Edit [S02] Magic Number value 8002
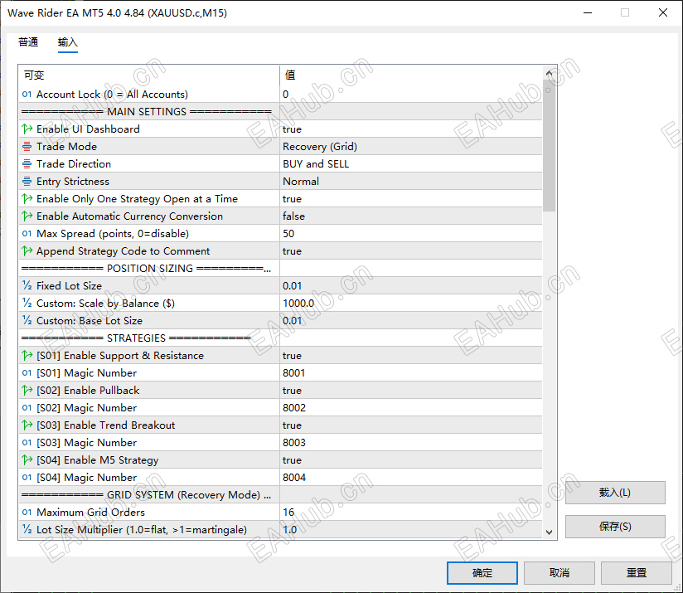 click(411, 408)
